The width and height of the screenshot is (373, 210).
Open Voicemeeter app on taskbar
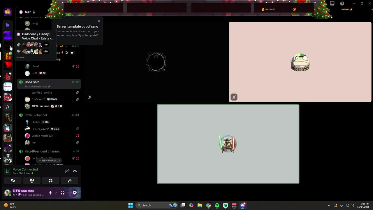coord(234,205)
